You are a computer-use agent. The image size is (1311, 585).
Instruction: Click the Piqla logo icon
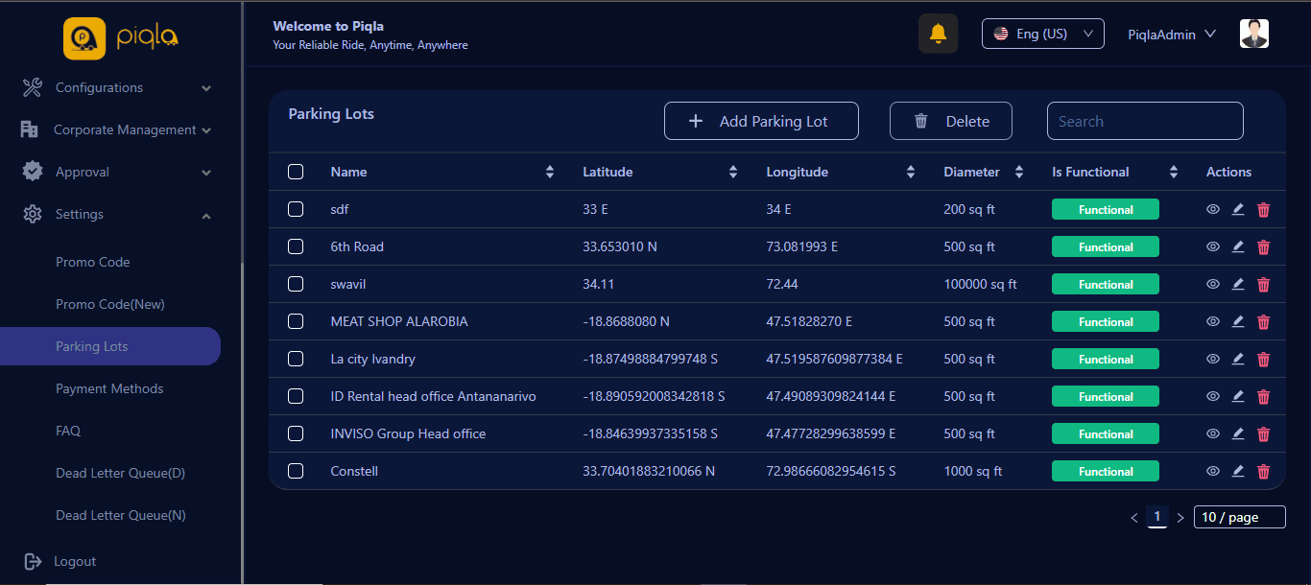83,38
